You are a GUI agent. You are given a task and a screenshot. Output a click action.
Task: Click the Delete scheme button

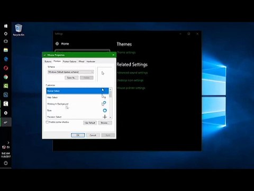[86, 77]
